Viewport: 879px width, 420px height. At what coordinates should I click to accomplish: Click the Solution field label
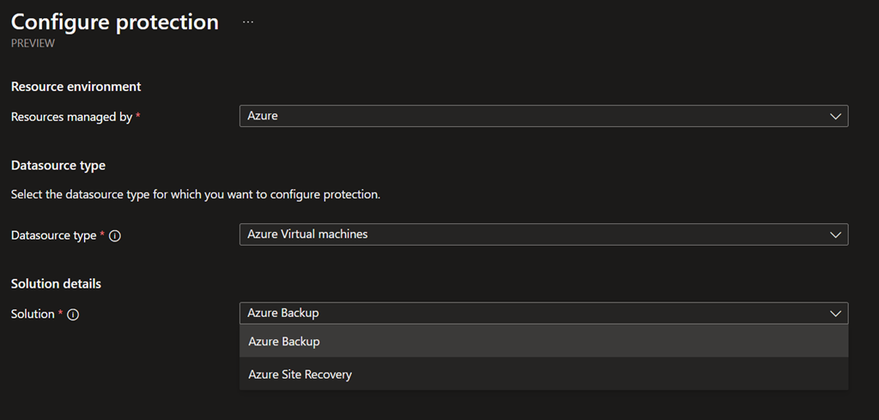(x=33, y=314)
